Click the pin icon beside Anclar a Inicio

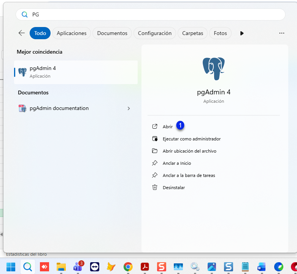[x=155, y=163]
